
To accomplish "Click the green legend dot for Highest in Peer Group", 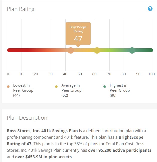I will coord(105,87).
